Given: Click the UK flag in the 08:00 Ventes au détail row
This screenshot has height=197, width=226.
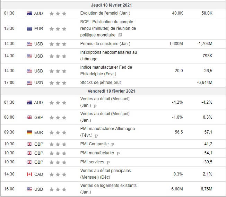Looking at the screenshot, I should (x=29, y=117).
